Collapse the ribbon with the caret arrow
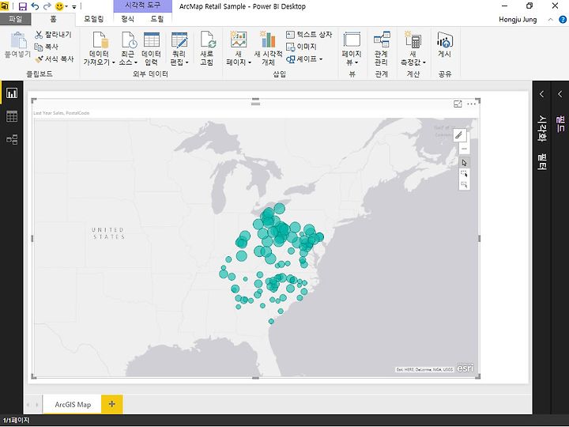The width and height of the screenshot is (569, 427). tap(551, 20)
